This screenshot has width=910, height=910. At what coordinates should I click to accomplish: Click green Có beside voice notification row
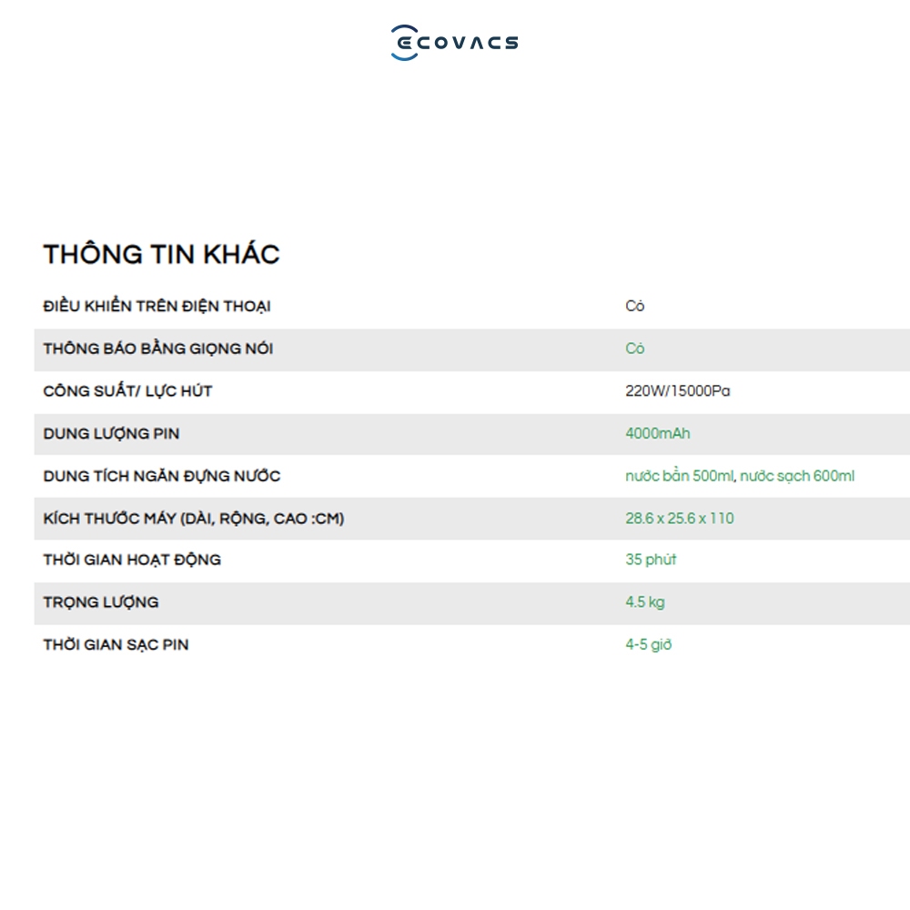pyautogui.click(x=635, y=349)
